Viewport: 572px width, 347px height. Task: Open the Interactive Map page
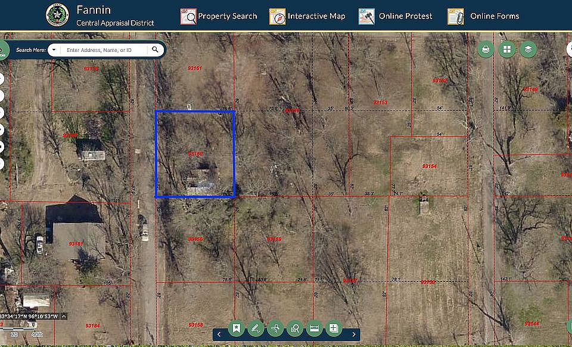(x=316, y=16)
